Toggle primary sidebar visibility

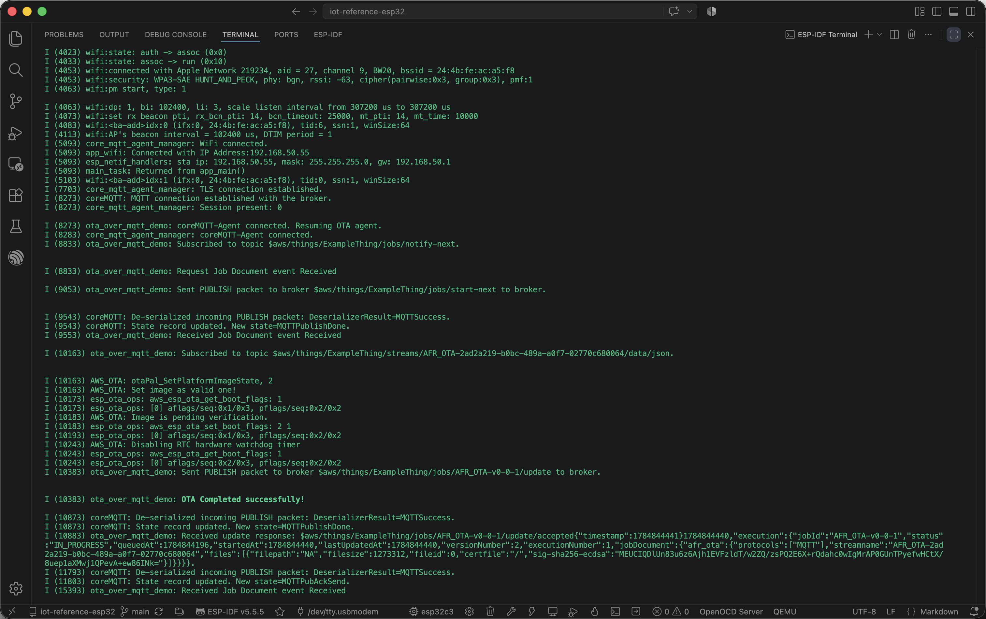[x=936, y=11]
